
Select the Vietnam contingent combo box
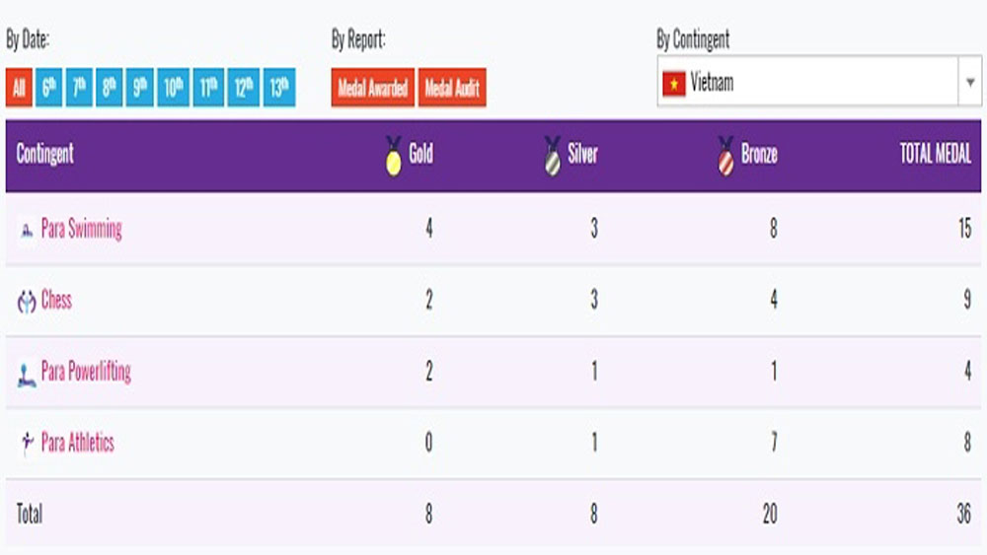tap(819, 81)
